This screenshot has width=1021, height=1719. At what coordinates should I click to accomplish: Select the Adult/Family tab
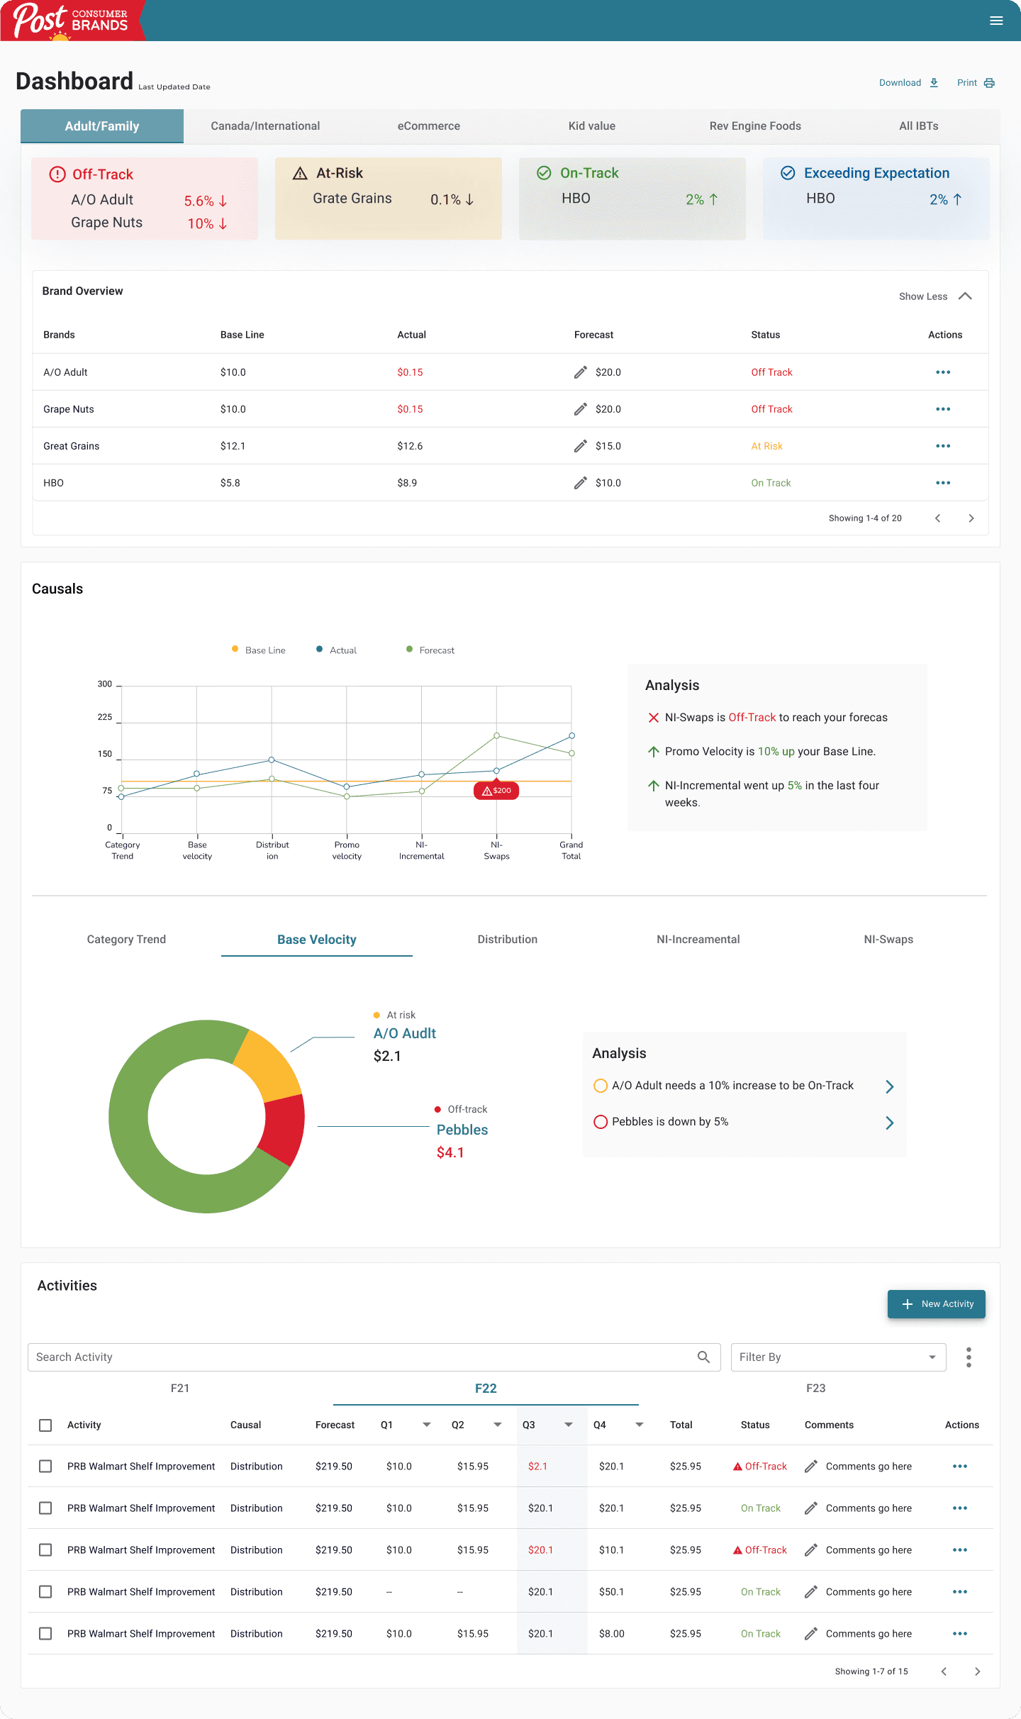click(x=102, y=126)
